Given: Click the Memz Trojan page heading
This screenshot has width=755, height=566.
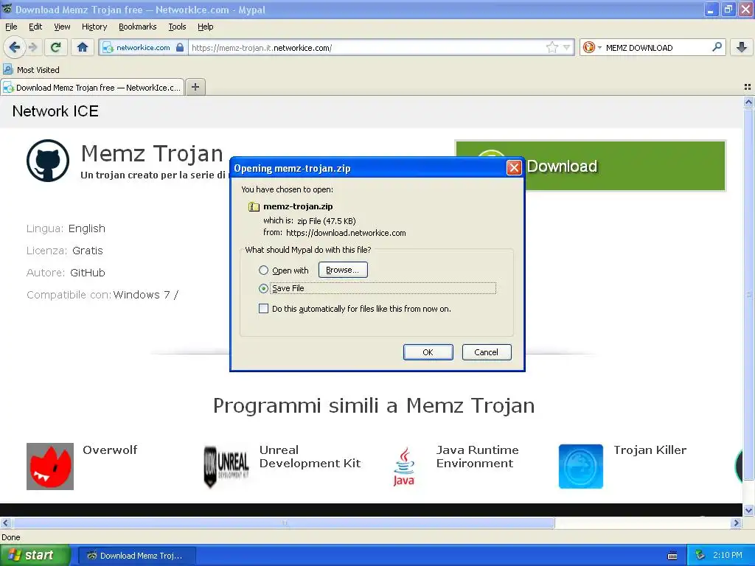Looking at the screenshot, I should [x=152, y=154].
